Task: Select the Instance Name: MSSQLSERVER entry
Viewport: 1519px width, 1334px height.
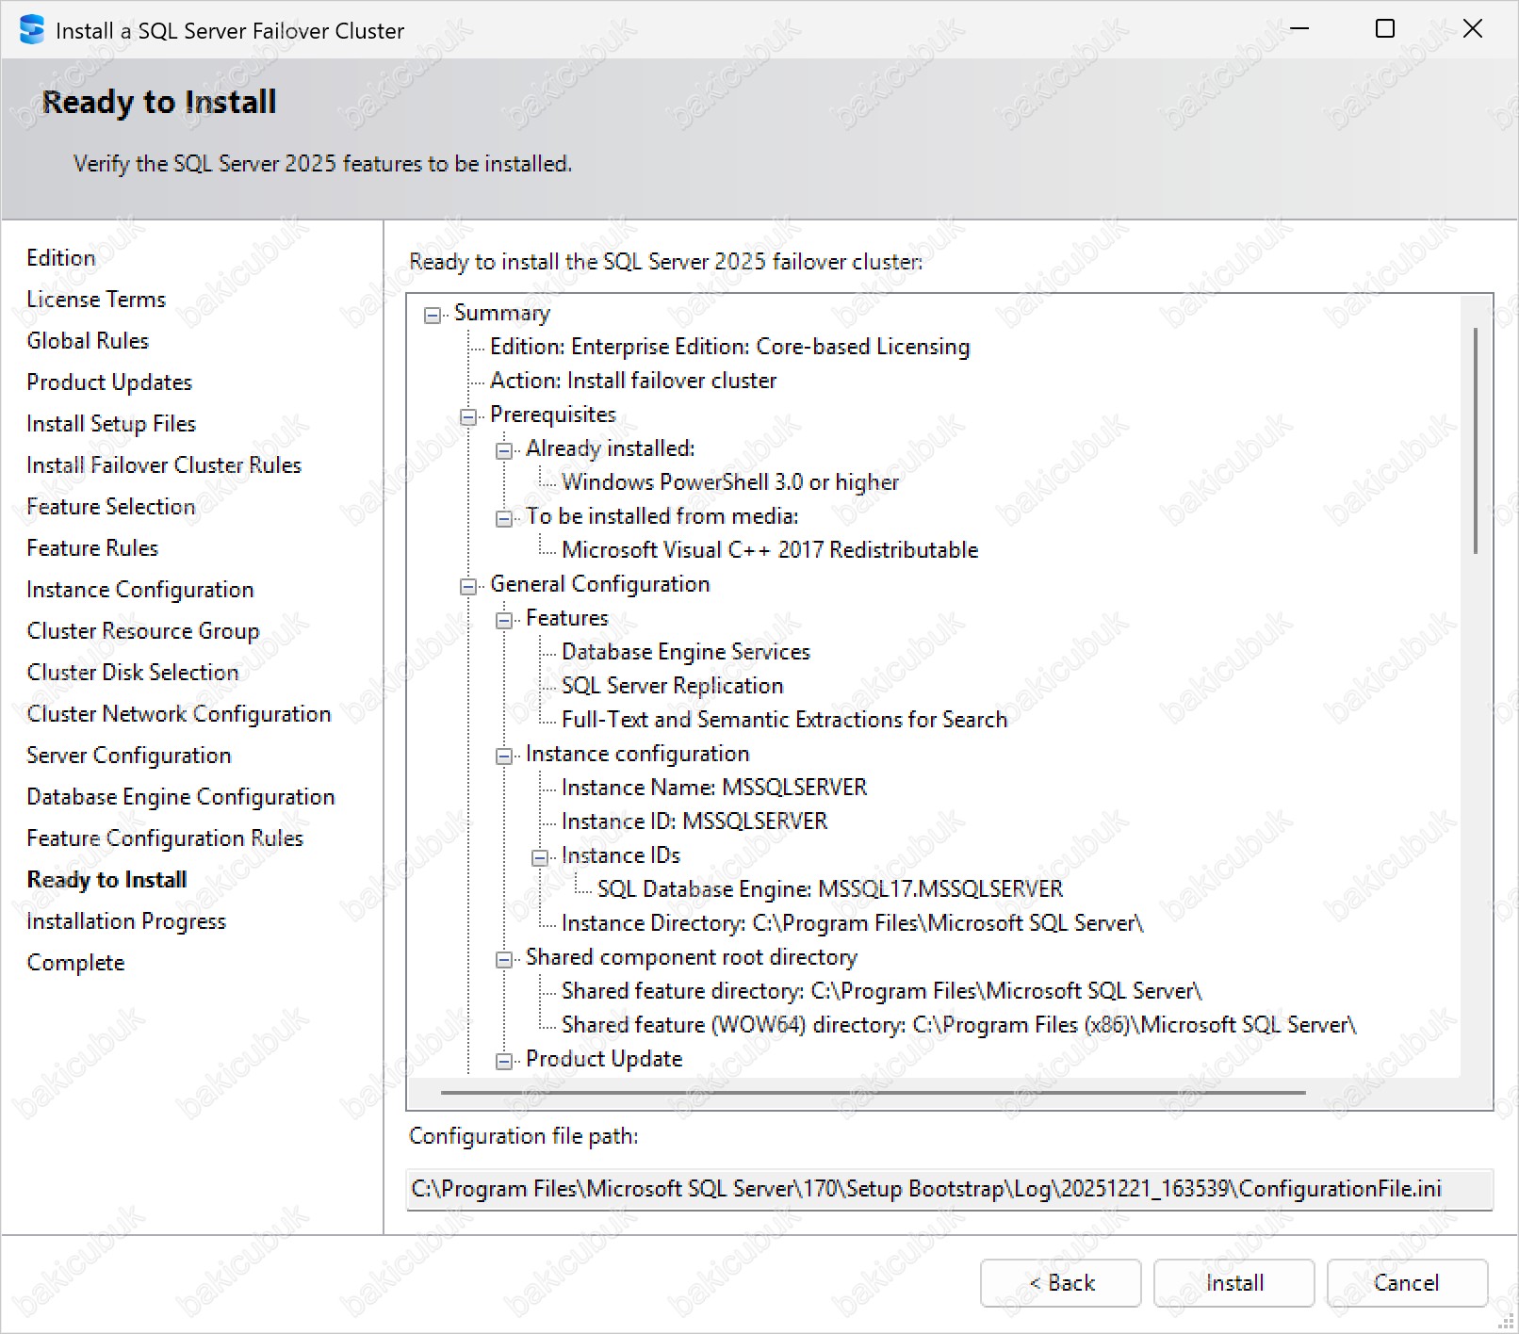Action: click(713, 788)
